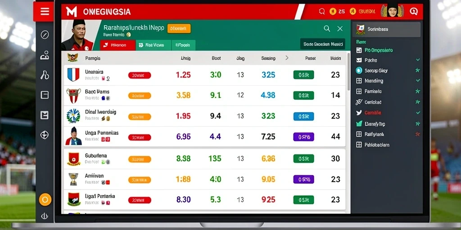Click the green chart icon in right panel

click(359, 124)
